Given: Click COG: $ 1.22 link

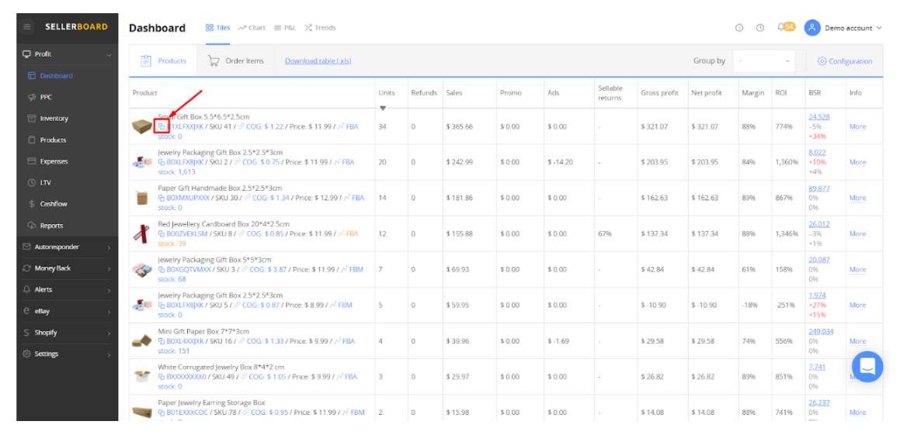Looking at the screenshot, I should click(x=265, y=126).
